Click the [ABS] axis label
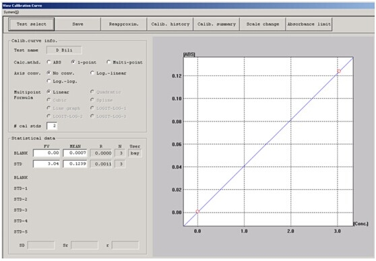The height and width of the screenshot is (261, 376). (x=189, y=54)
